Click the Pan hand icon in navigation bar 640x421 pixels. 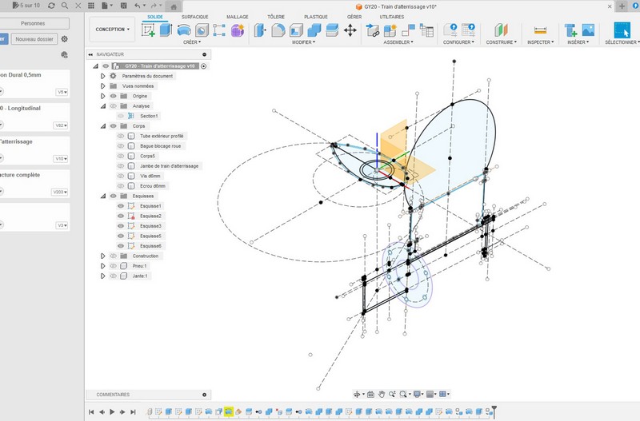[x=382, y=394]
